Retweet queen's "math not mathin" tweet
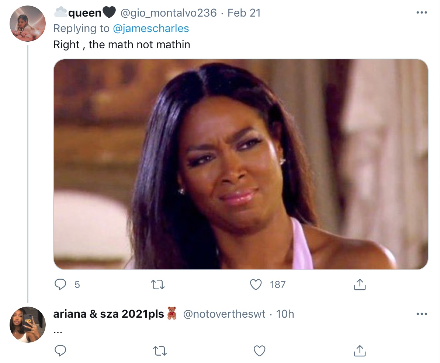This screenshot has width=440, height=363. tap(158, 285)
